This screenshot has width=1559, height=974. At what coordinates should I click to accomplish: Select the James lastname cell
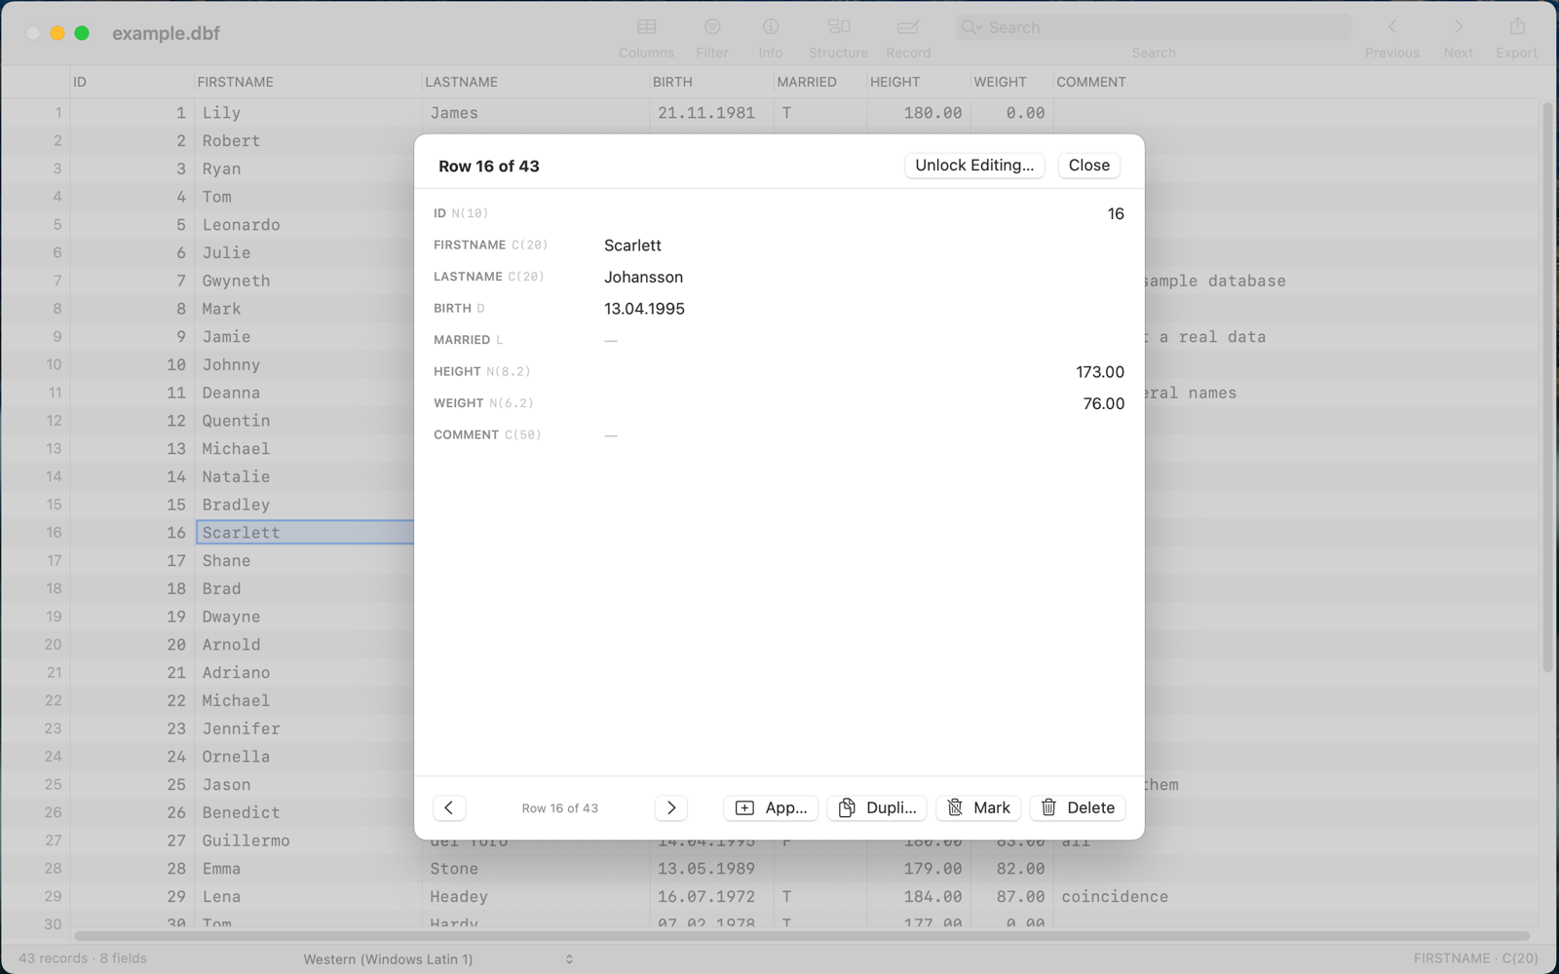tap(535, 113)
